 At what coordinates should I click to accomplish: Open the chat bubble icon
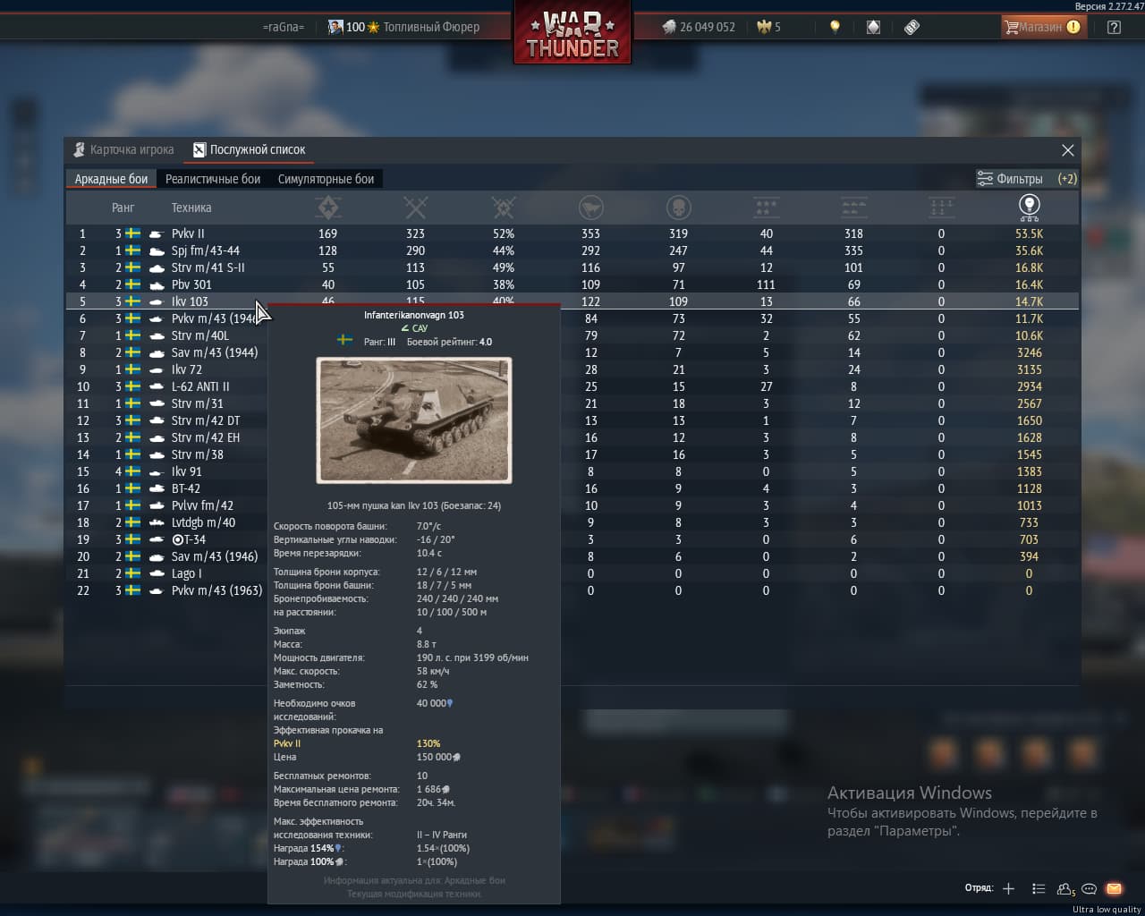[1089, 888]
